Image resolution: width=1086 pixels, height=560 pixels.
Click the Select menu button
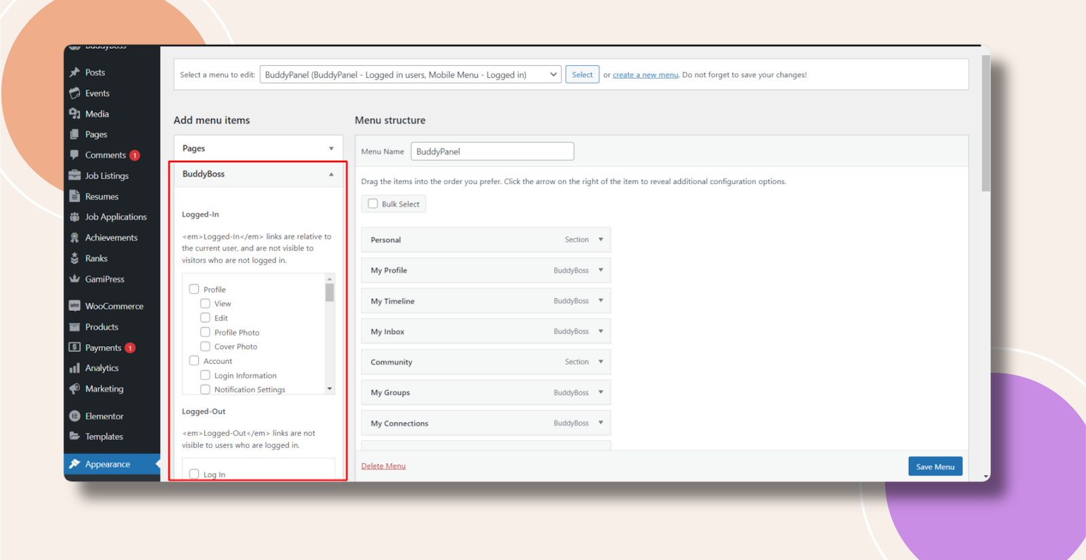[x=582, y=75]
